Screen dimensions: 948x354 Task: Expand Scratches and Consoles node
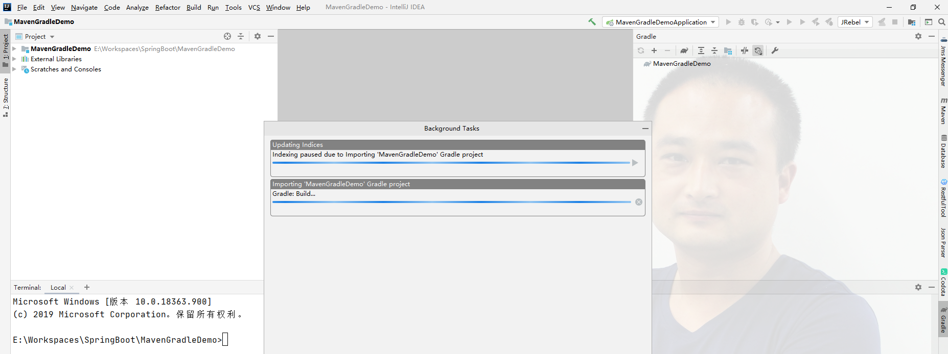(14, 69)
